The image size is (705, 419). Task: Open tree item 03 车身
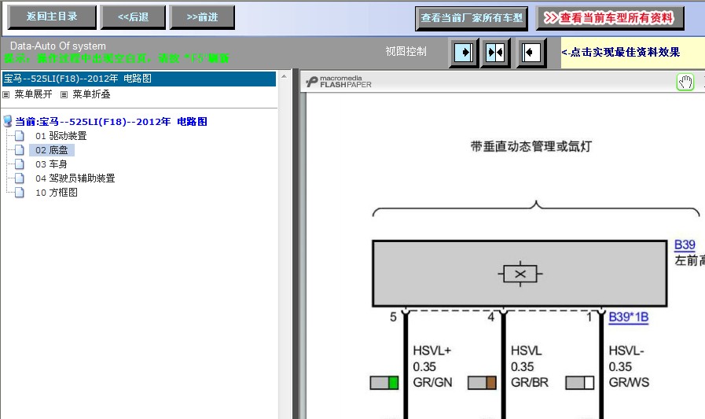[51, 164]
